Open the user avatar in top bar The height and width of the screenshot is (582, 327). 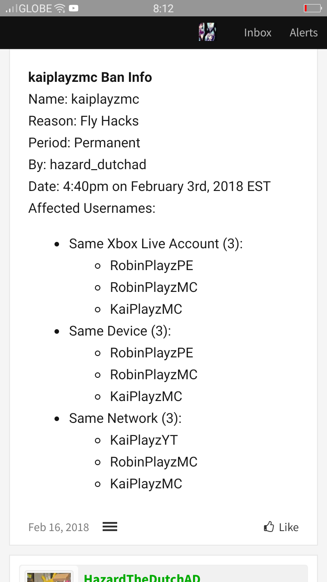(207, 32)
